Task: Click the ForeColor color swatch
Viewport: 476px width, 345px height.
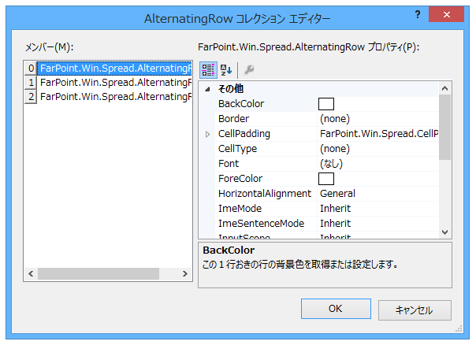Action: (x=326, y=179)
